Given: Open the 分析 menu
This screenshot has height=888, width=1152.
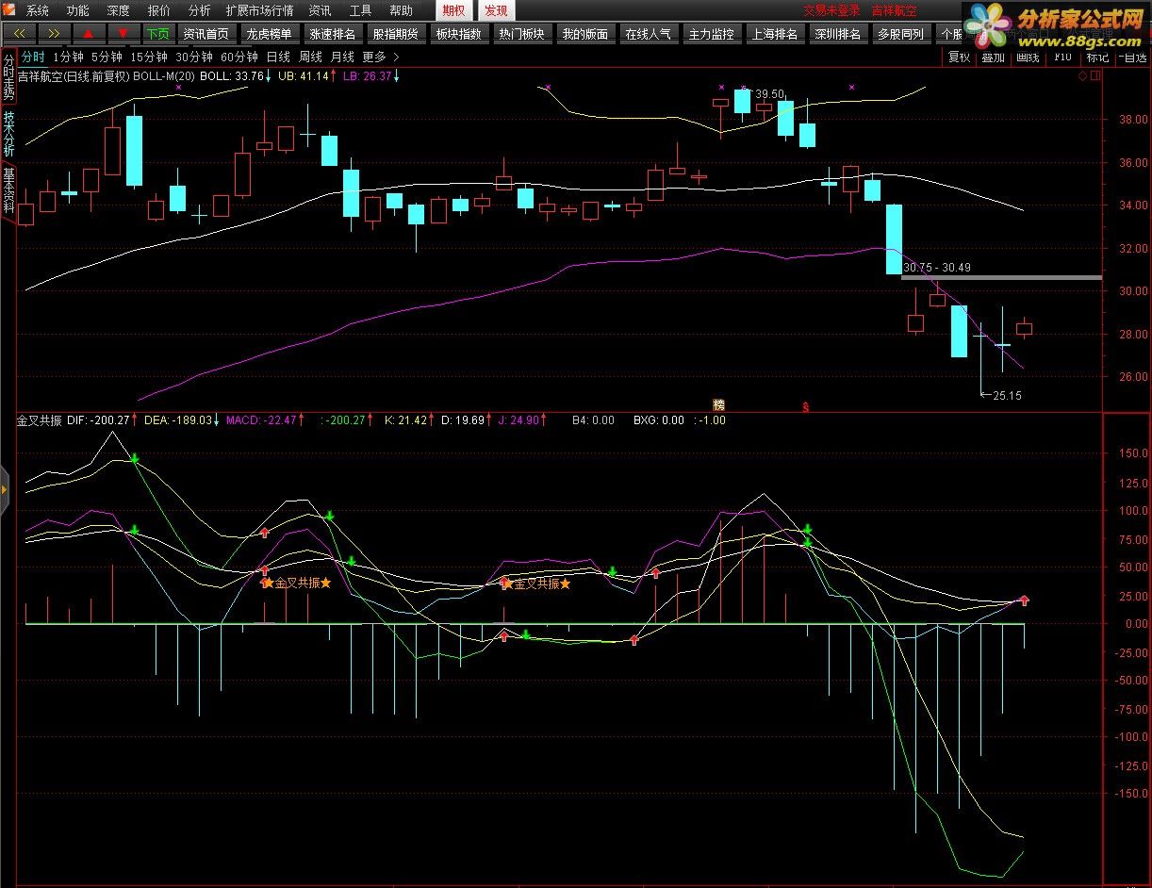Looking at the screenshot, I should coord(199,10).
